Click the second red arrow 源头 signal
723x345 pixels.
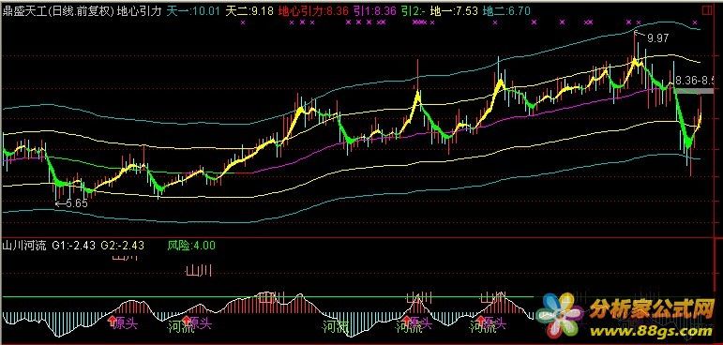tap(197, 322)
